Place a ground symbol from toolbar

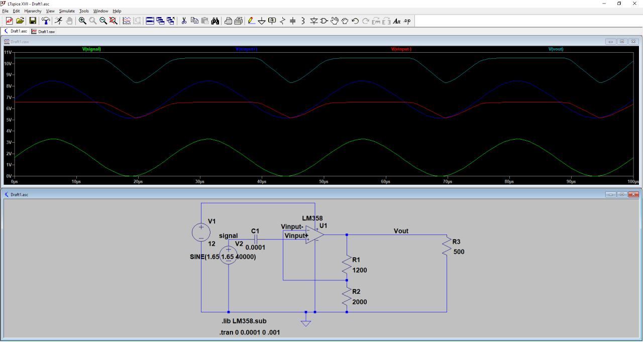pos(262,21)
